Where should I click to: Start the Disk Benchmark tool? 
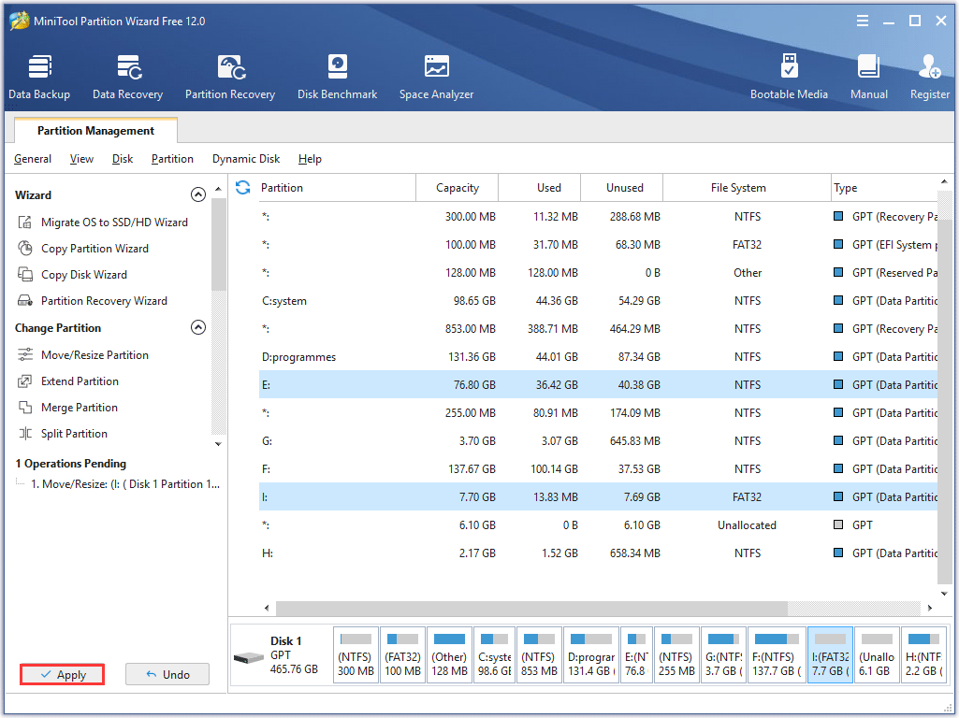(x=337, y=77)
